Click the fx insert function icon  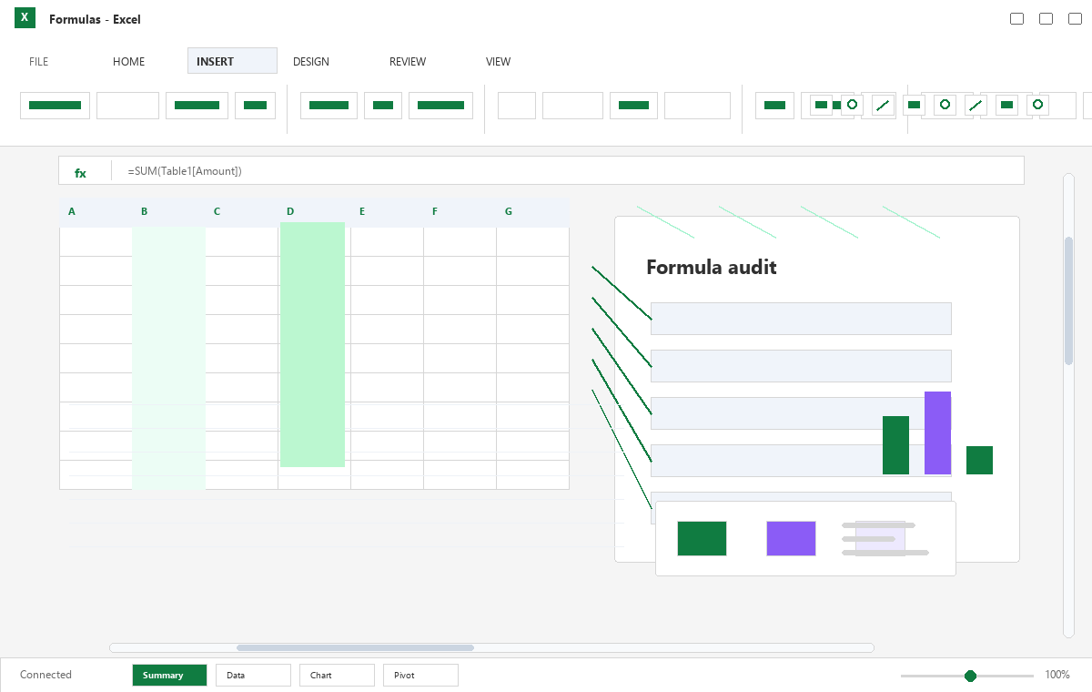pos(80,172)
